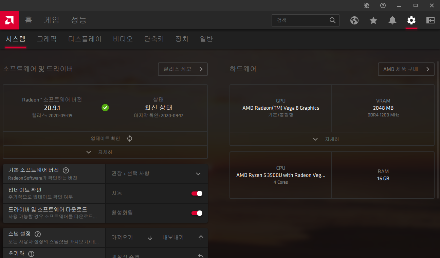The height and width of the screenshot is (258, 440).
Task: Click the 소프트웨어 및 드라이버 heading
Action: [x=38, y=69]
